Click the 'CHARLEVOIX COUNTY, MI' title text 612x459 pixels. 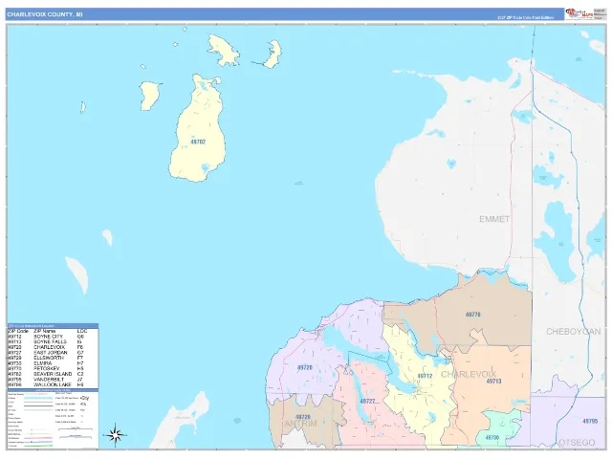click(45, 14)
